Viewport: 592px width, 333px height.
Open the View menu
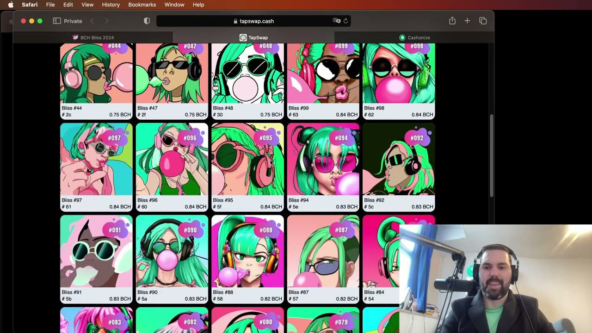[87, 5]
